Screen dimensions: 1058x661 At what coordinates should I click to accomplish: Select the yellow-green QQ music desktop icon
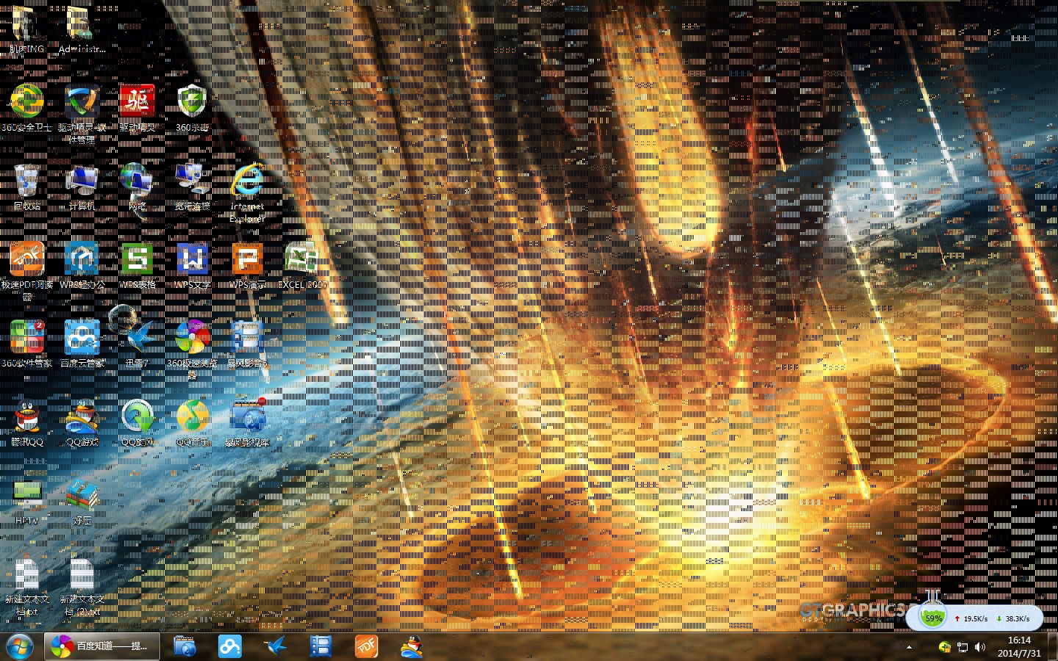[192, 424]
